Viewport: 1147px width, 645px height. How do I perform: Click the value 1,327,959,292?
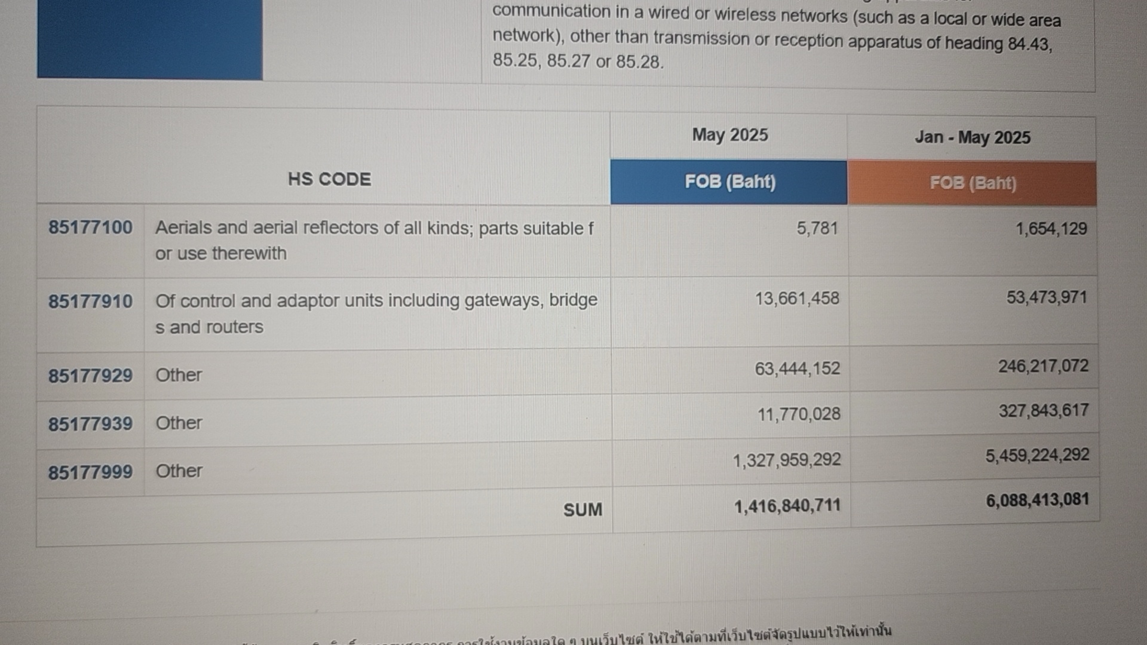[787, 460]
